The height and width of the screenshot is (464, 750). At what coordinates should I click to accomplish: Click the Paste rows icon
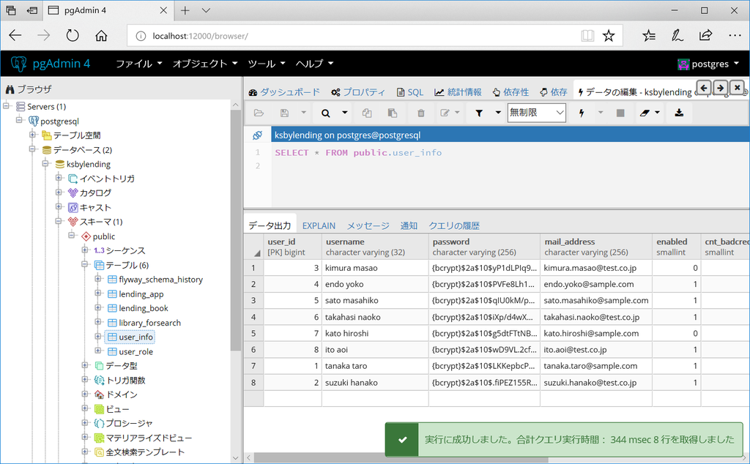(393, 113)
